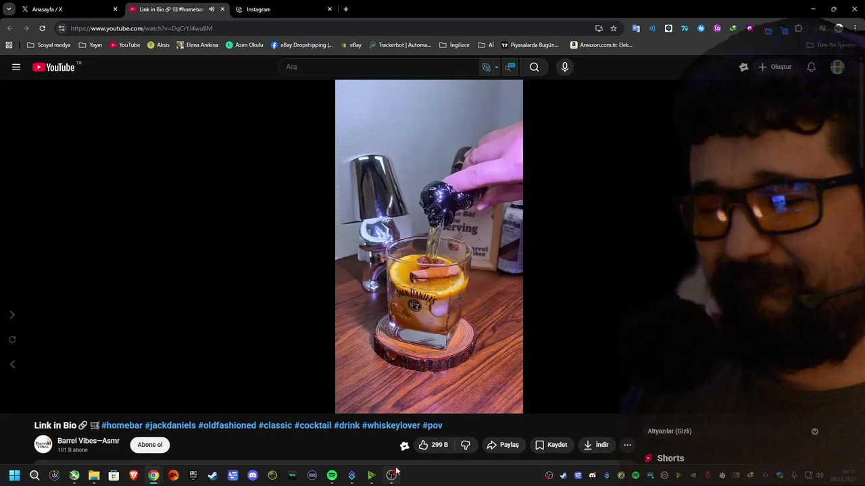Click the cocktail video player to pause
865x486 pixels.
pyautogui.click(x=429, y=246)
